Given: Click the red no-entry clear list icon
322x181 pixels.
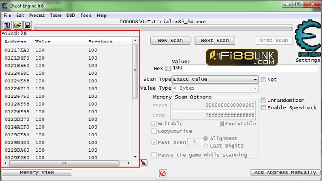Looking at the screenshot, I should point(163,173).
